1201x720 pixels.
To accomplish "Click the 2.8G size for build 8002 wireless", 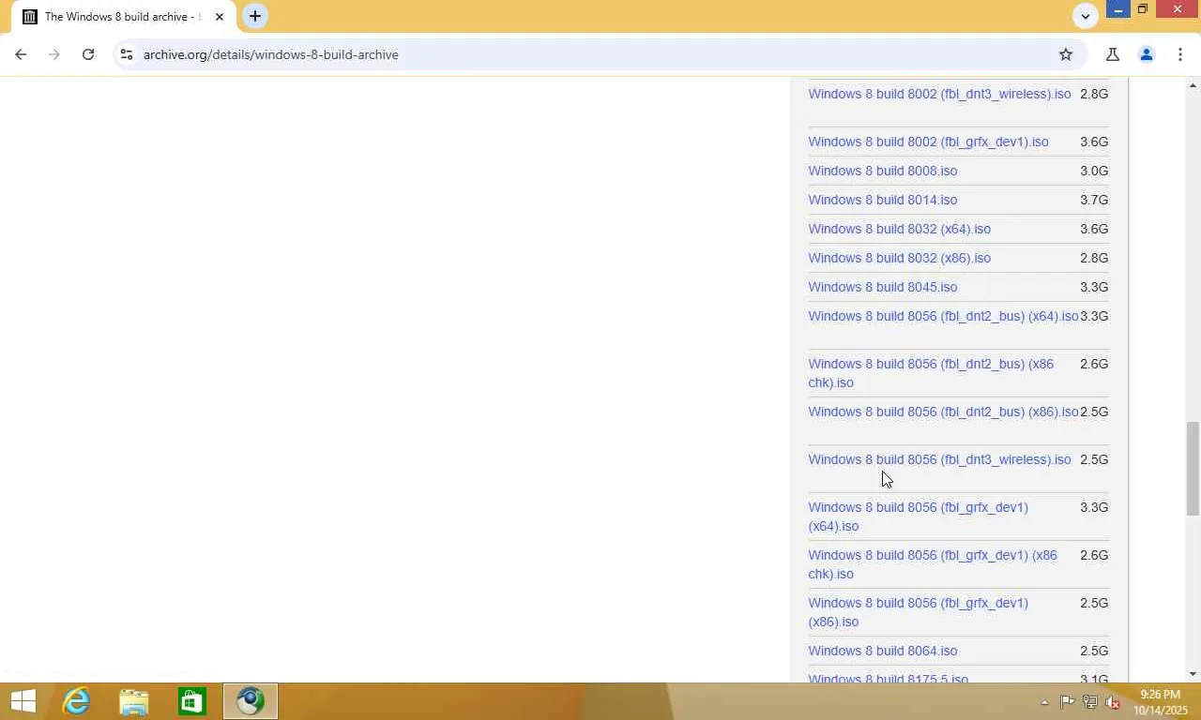I will click(x=1094, y=94).
